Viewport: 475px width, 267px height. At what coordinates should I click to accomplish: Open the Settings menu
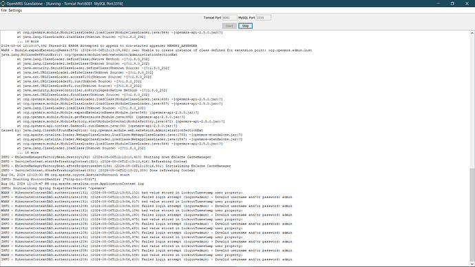(15, 10)
